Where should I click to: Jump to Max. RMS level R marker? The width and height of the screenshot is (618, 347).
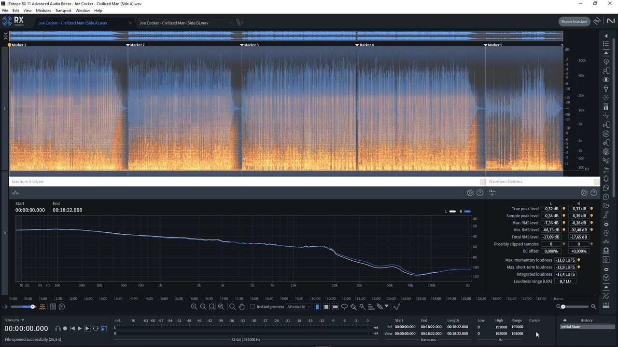[592, 223]
